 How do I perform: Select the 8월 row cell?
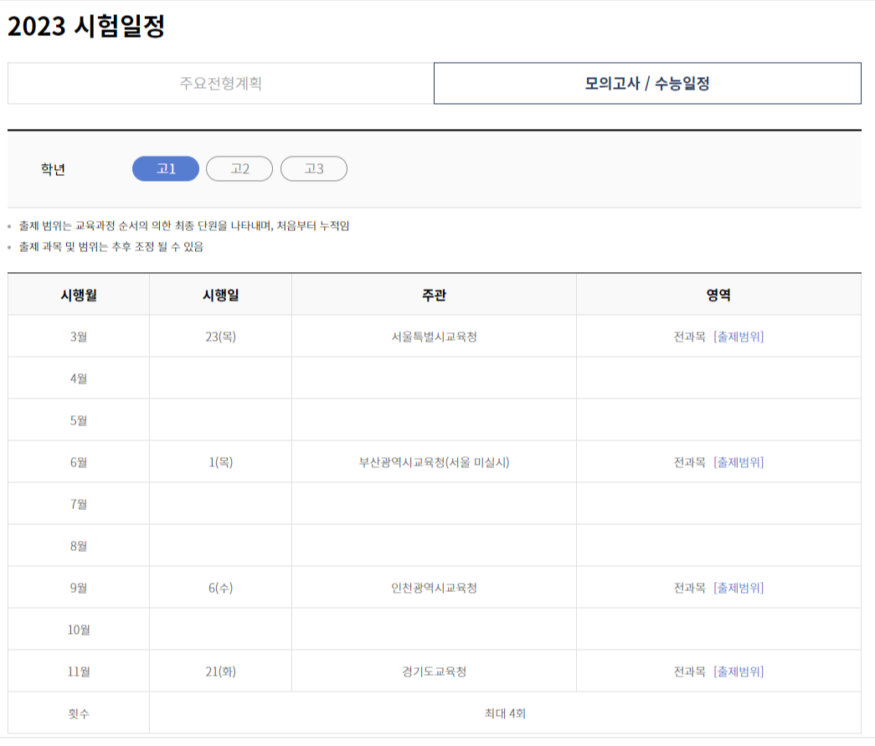coord(79,546)
